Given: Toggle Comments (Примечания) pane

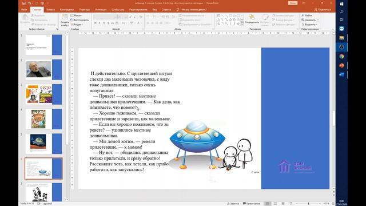Looking at the screenshot, I should click(252, 204).
